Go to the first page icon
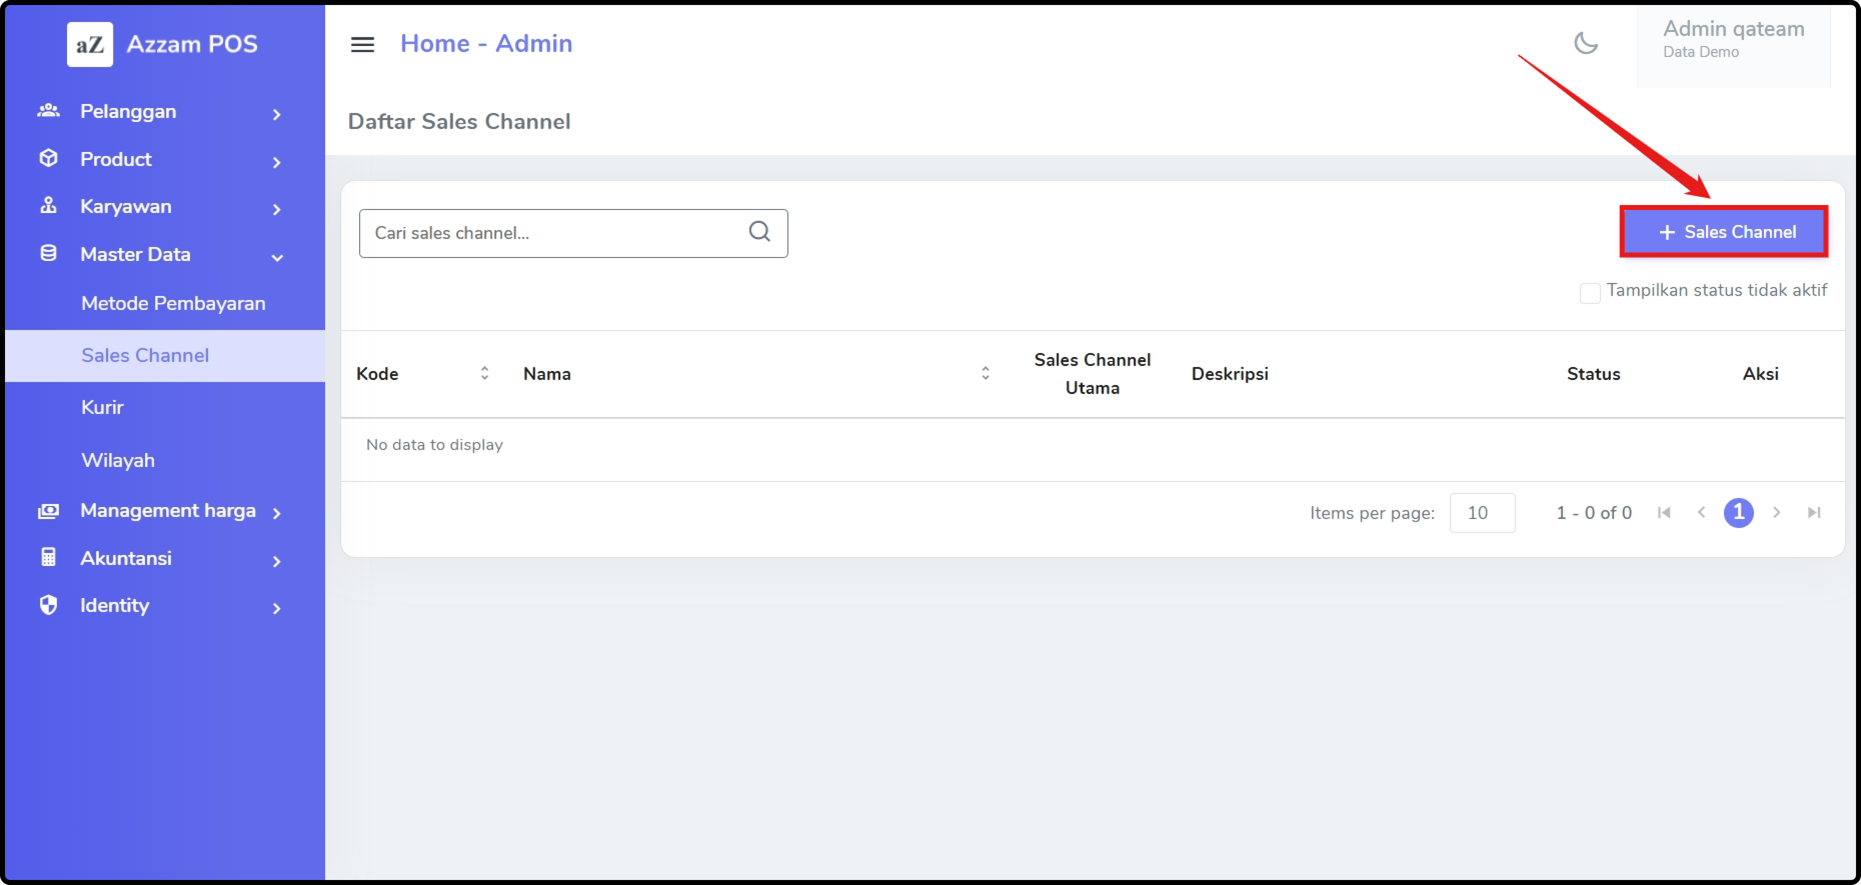Viewport: 1861px width, 885px height. coord(1664,512)
